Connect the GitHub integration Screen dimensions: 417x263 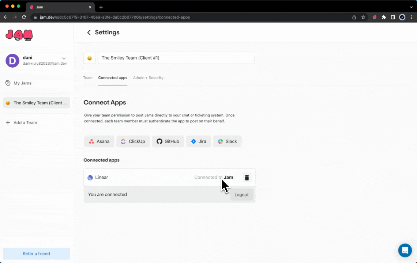pos(168,141)
